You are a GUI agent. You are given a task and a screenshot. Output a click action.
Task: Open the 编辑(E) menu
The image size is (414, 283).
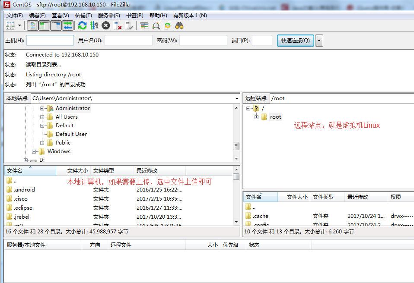(x=37, y=15)
